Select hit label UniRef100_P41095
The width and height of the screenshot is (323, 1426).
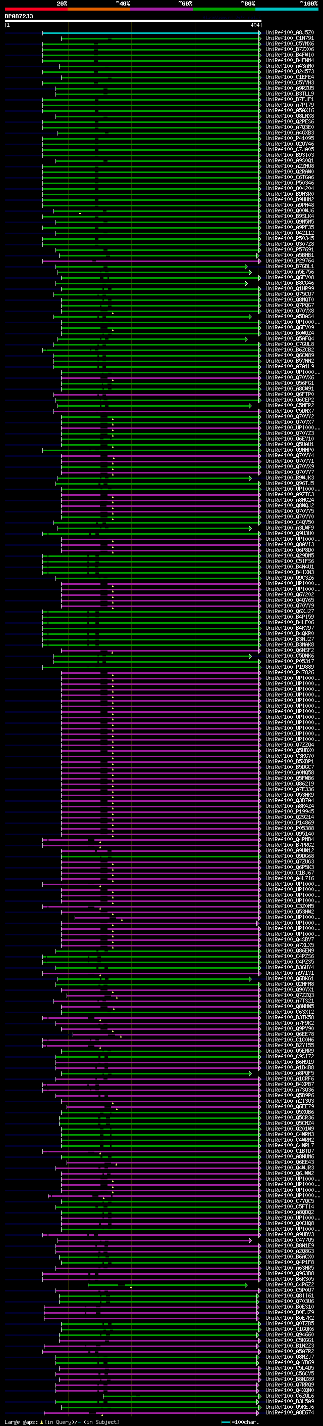click(x=290, y=139)
